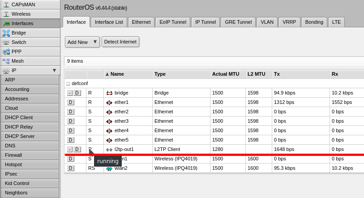Screen dimensions: 364x198
Task: Click the ether4 interface icon
Action: coord(109,131)
